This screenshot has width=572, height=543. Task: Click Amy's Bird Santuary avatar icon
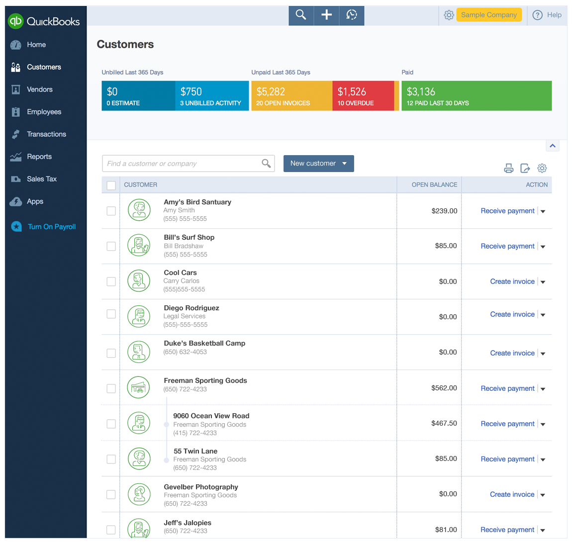[x=139, y=210]
